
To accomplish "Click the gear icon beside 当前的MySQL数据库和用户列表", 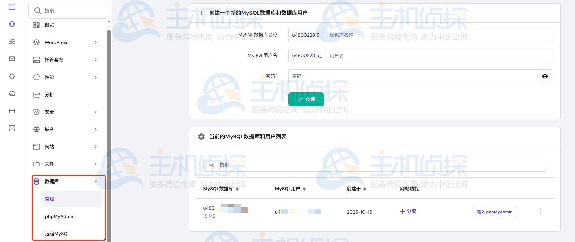I will point(201,137).
